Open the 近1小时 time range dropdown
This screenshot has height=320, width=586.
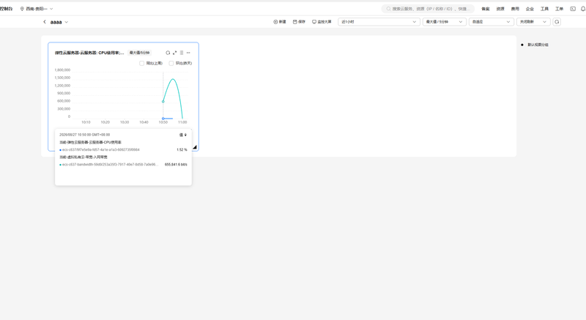pos(379,22)
